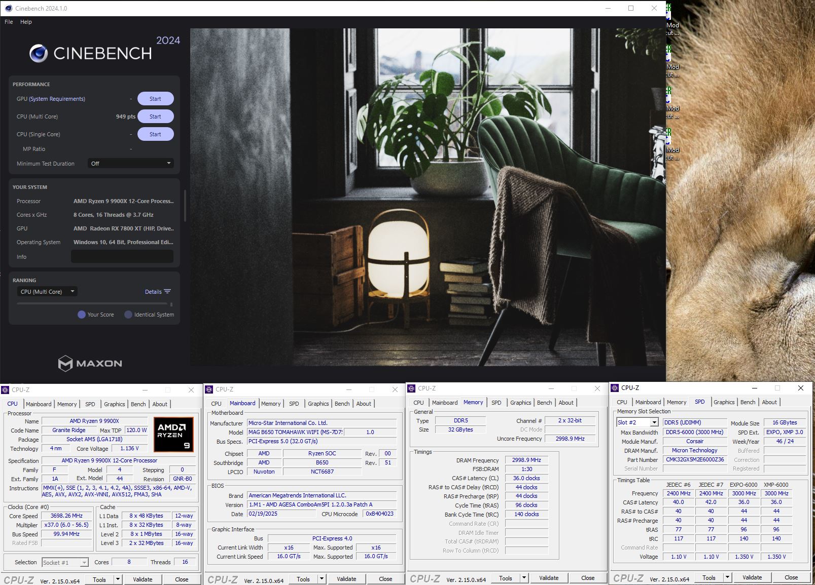Start the CPU Multi Core test

pyautogui.click(x=155, y=116)
